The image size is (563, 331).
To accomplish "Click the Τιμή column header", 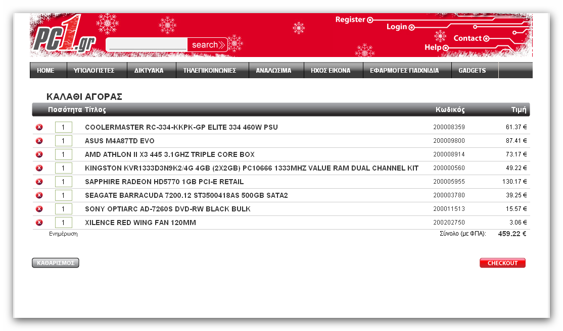I will click(519, 109).
